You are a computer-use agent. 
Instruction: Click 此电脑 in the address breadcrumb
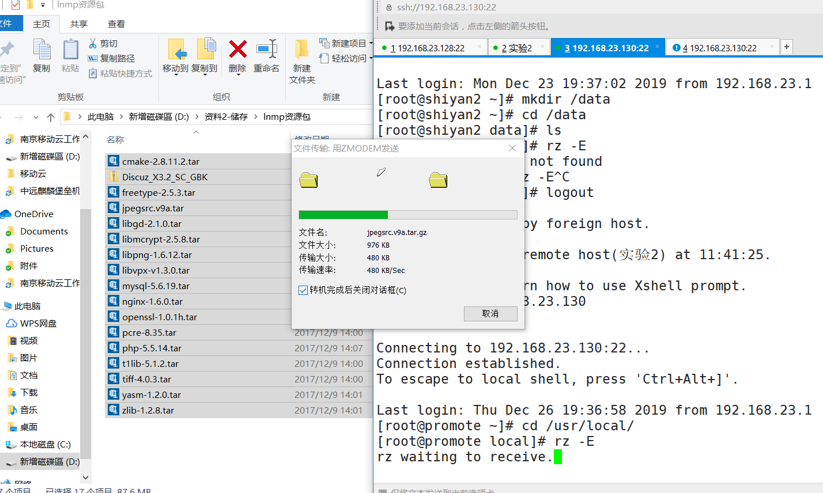[100, 117]
